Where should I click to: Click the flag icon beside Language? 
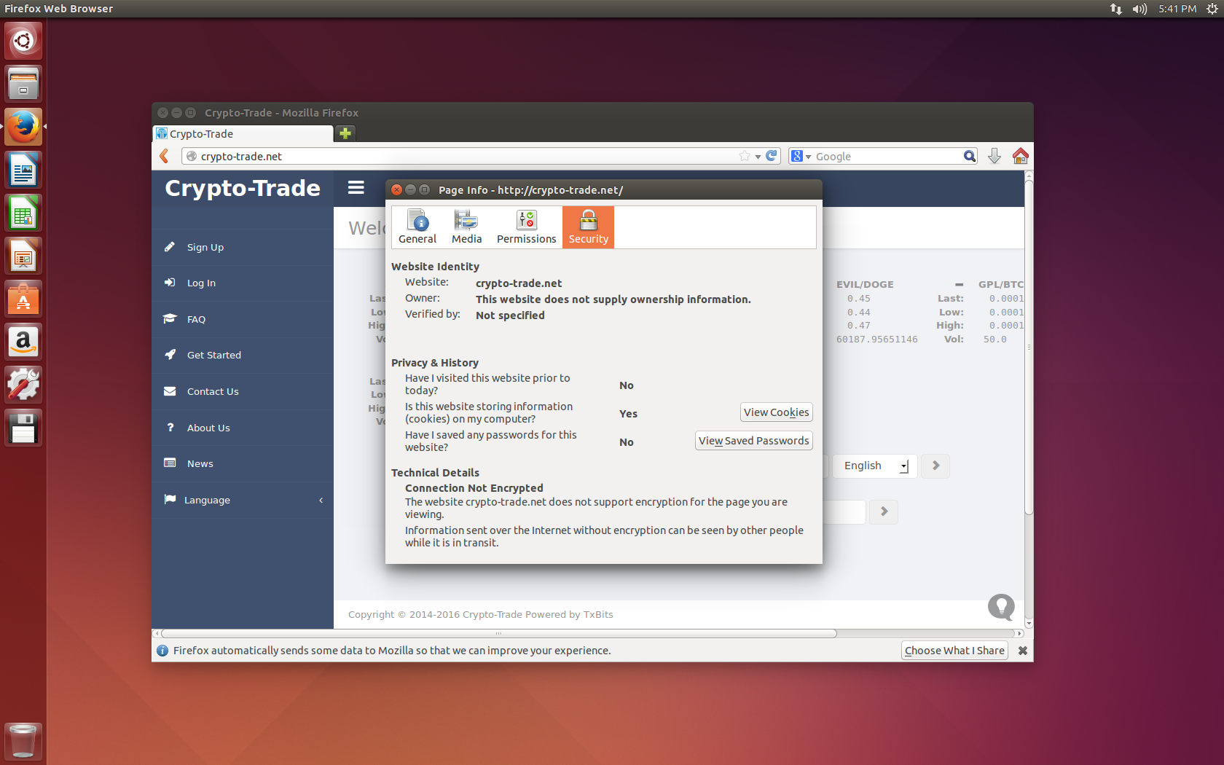(x=170, y=499)
